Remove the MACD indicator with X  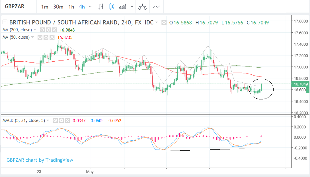[67, 120]
